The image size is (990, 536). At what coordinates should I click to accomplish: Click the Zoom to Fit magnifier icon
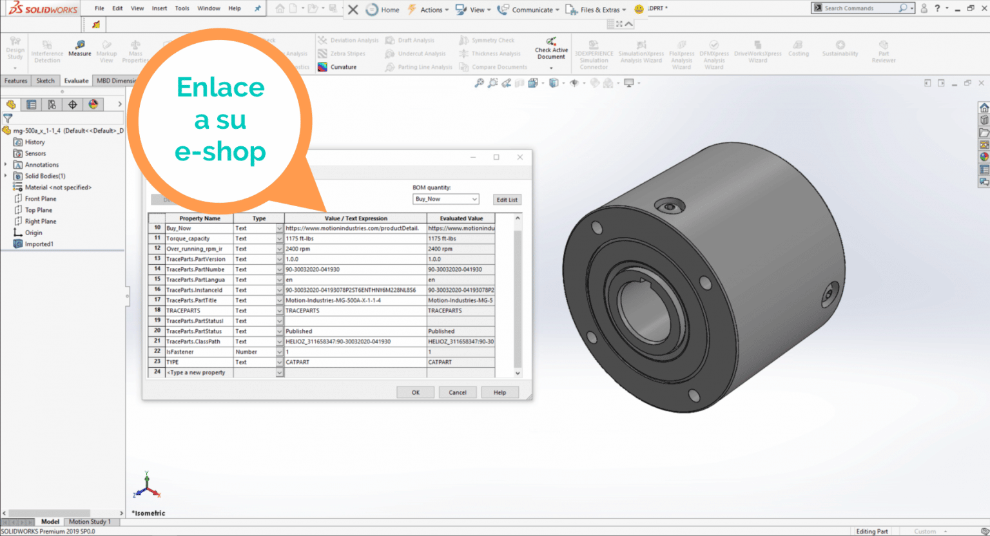coord(479,83)
